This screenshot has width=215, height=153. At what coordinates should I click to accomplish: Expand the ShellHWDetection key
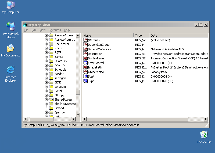click(x=46, y=104)
